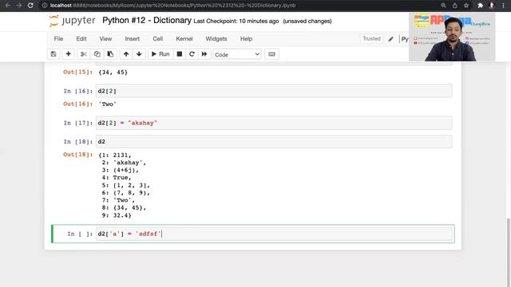Save notebook with the floppy disk icon

tap(53, 54)
